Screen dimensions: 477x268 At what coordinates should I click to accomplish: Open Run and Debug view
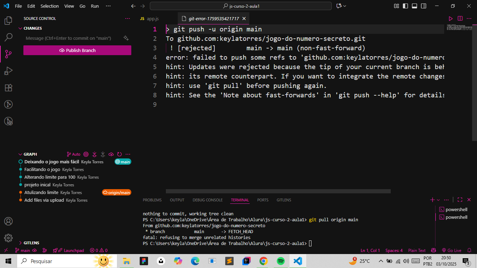coord(8,71)
